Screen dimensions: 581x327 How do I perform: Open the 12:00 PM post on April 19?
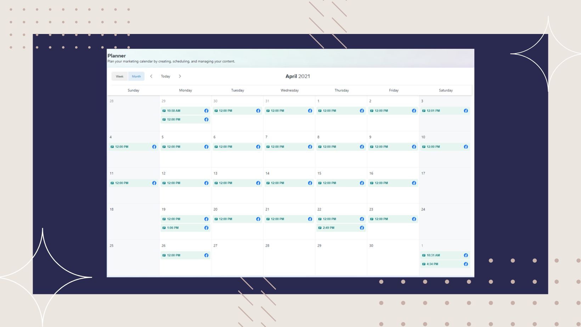(185, 219)
